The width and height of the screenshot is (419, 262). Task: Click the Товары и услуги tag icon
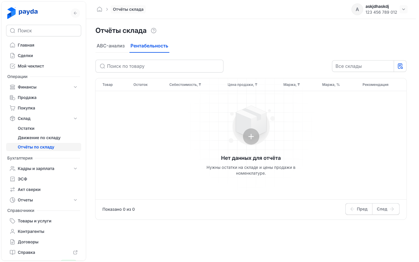[x=13, y=221]
